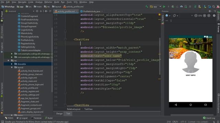The height and width of the screenshot is (123, 220).
Task: Switch to the Design tab
Action: coord(59,113)
